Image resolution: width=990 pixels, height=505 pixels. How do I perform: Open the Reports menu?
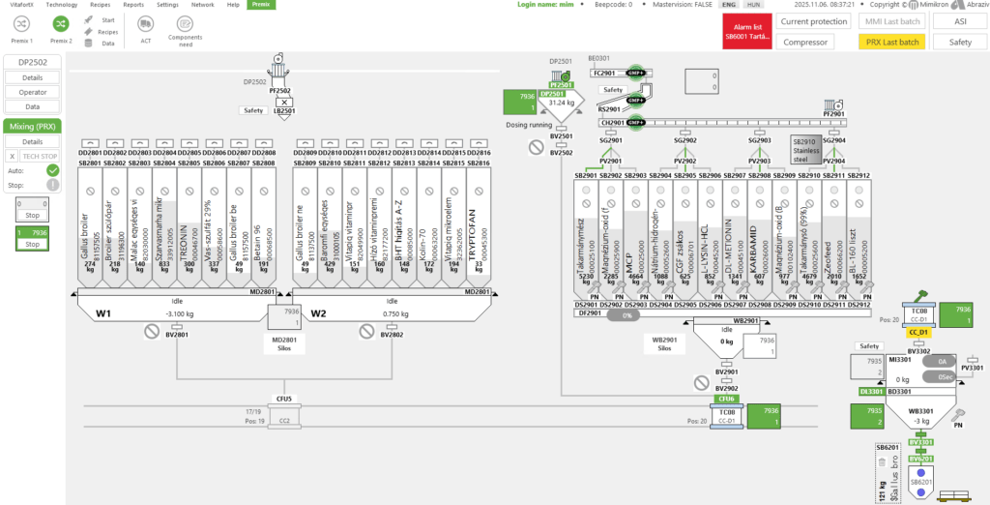133,5
